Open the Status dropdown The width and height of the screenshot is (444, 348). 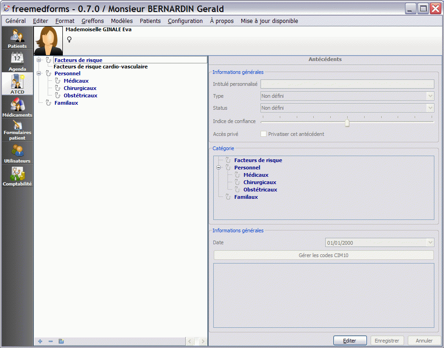tap(430, 108)
